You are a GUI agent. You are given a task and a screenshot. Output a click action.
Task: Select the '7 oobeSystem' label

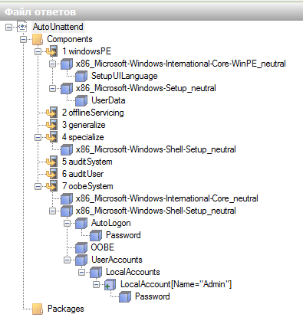coord(87,186)
